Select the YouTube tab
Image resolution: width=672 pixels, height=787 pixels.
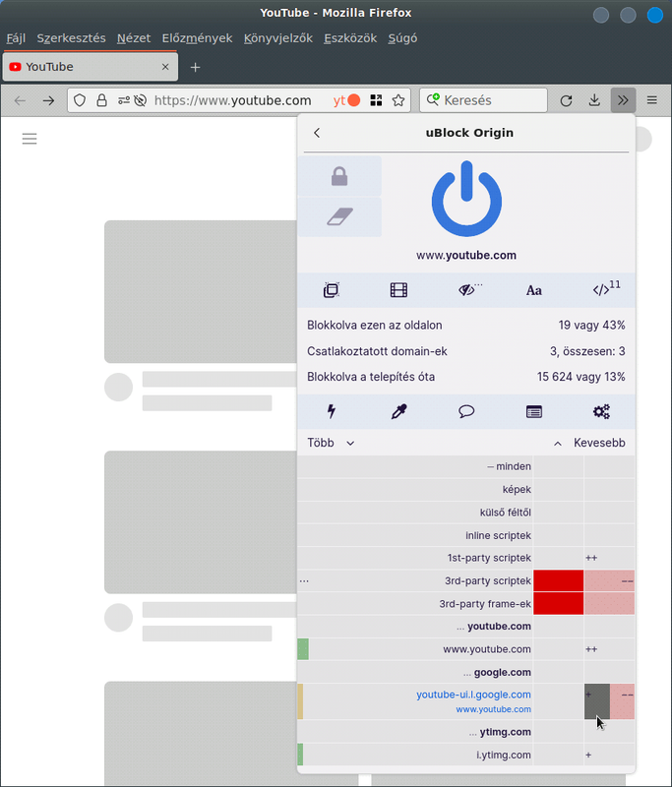91,67
